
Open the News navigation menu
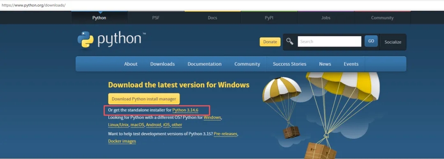point(325,64)
